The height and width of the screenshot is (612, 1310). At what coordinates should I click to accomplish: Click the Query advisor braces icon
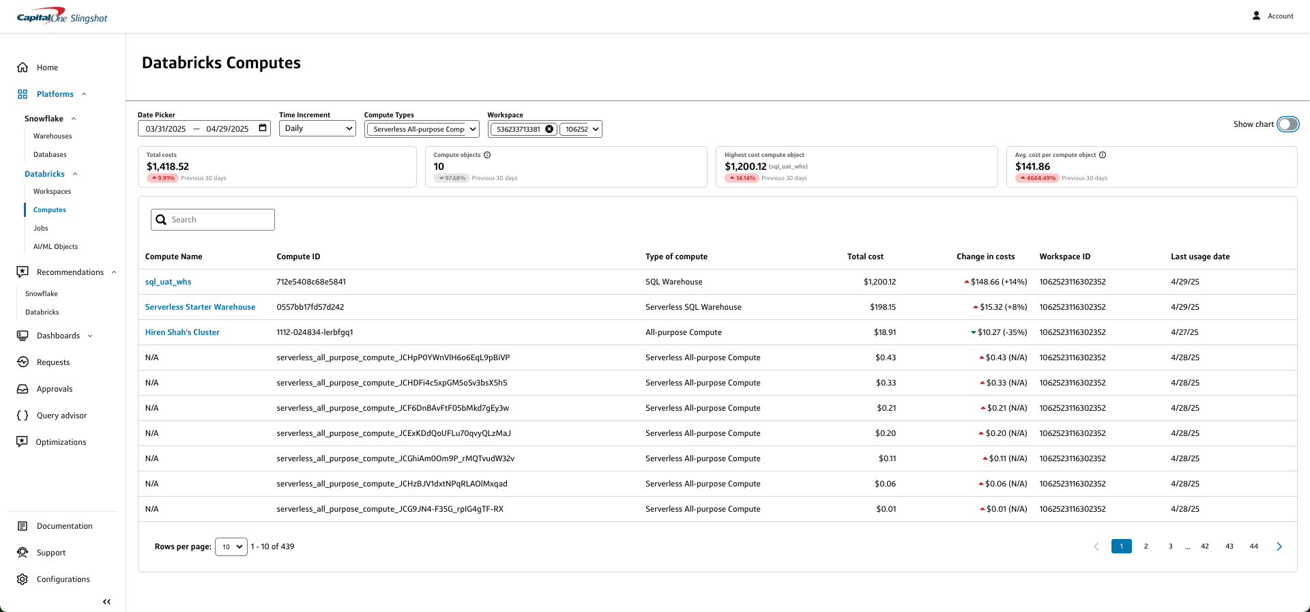point(23,416)
